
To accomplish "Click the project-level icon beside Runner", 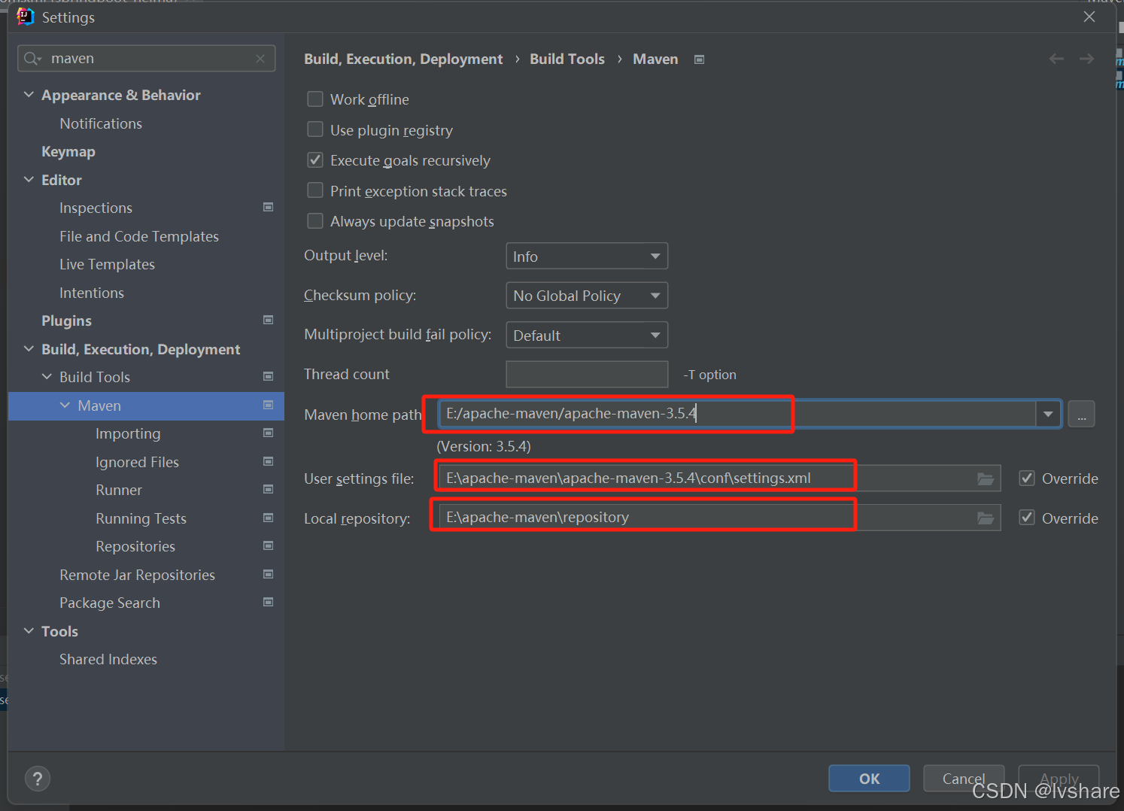I will click(268, 489).
